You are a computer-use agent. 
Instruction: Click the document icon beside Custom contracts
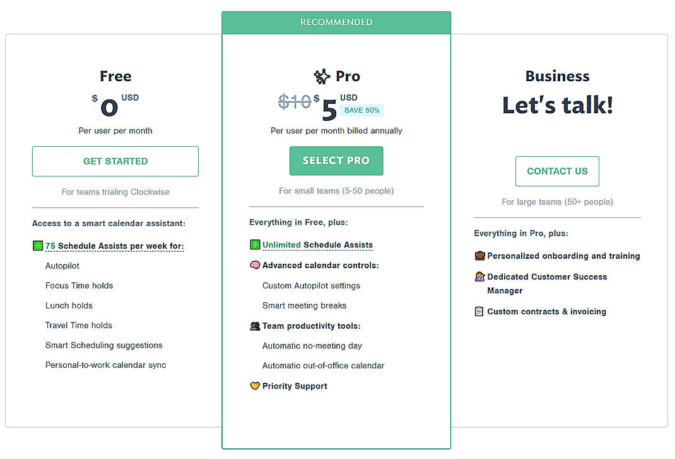[479, 311]
